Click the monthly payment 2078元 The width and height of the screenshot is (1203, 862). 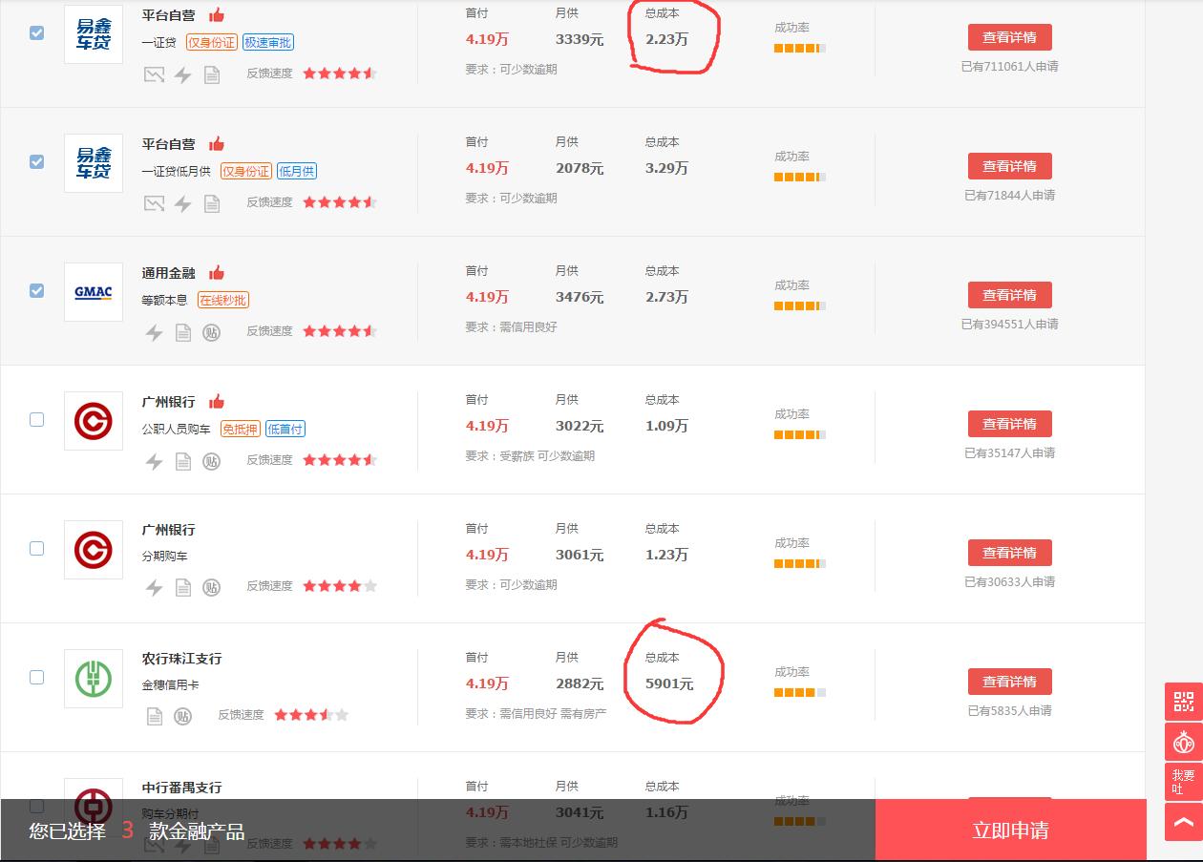pyautogui.click(x=580, y=168)
